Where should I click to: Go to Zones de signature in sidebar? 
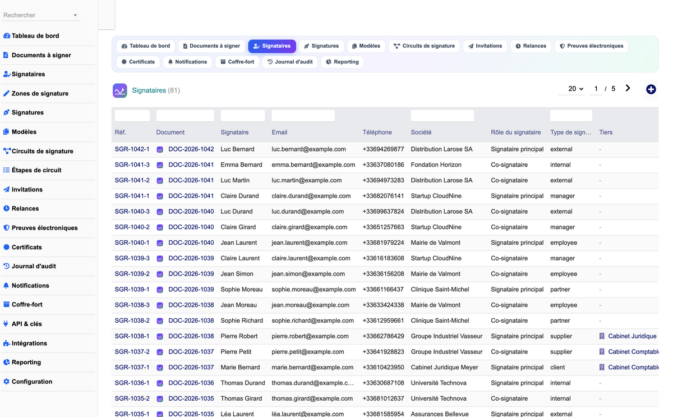click(x=36, y=94)
